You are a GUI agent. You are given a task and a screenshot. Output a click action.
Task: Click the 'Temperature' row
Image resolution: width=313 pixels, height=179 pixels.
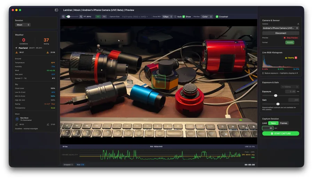pos(35,63)
